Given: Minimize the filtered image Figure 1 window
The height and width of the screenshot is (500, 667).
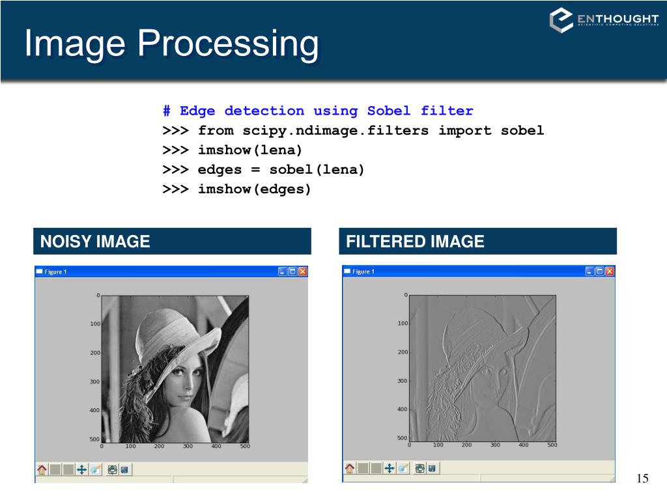Looking at the screenshot, I should (x=590, y=271).
